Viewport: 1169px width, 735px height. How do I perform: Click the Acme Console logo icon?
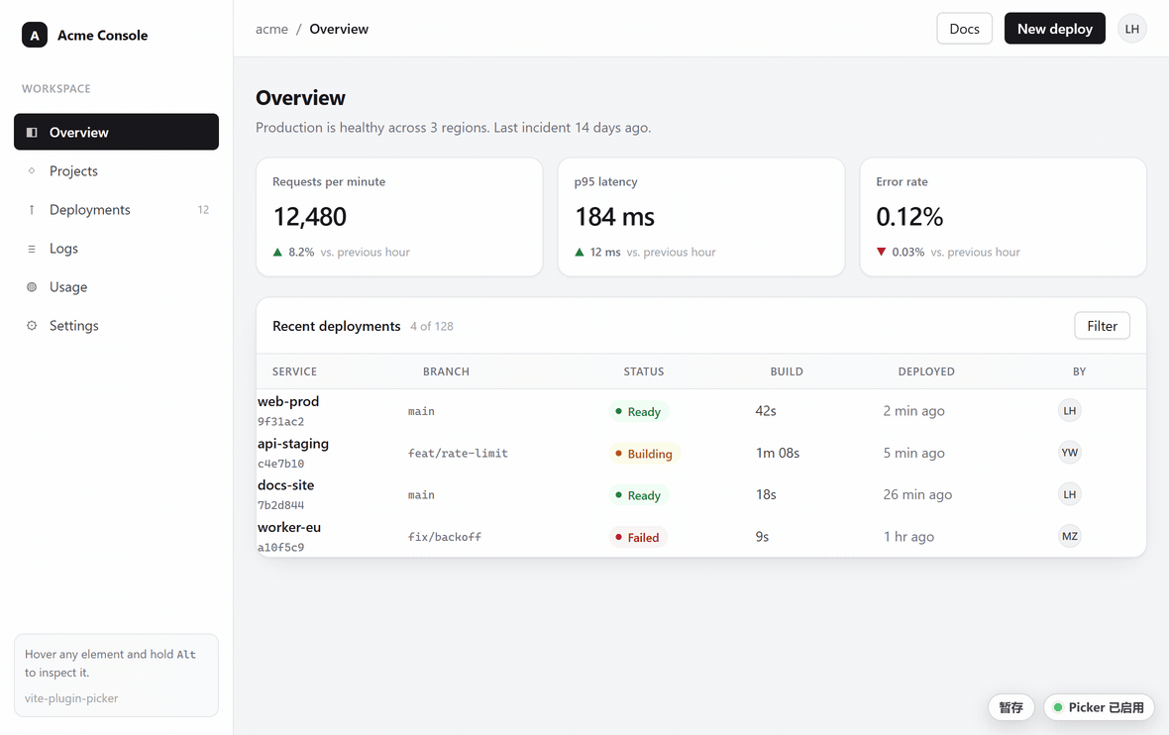tap(35, 35)
